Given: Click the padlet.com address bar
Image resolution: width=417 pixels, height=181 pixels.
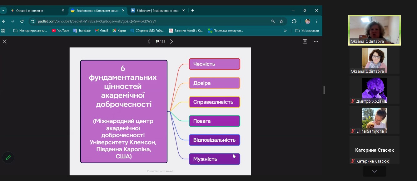Looking at the screenshot, I should pos(150,21).
